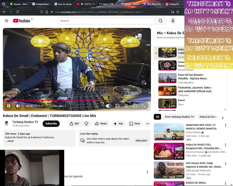Collapse the mix playlist panel chevron
Viewport: 233px width, 186px height.
225,109
